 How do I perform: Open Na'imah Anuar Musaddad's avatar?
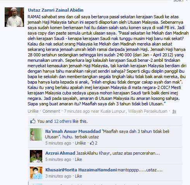(36, 134)
